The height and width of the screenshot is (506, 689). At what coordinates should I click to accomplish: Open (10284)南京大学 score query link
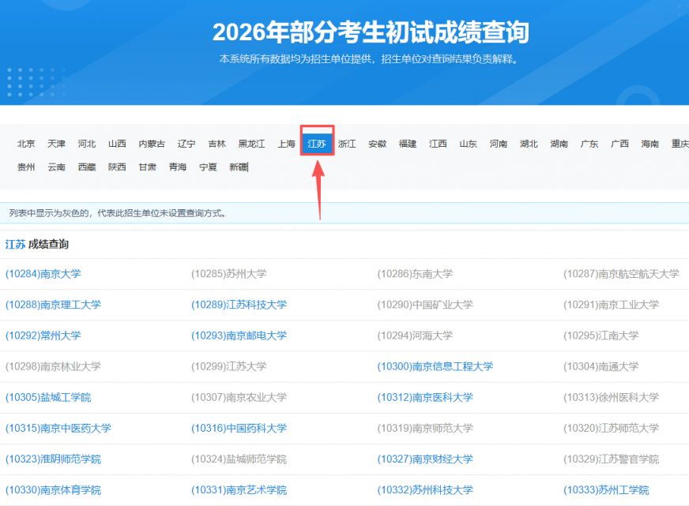click(x=43, y=274)
